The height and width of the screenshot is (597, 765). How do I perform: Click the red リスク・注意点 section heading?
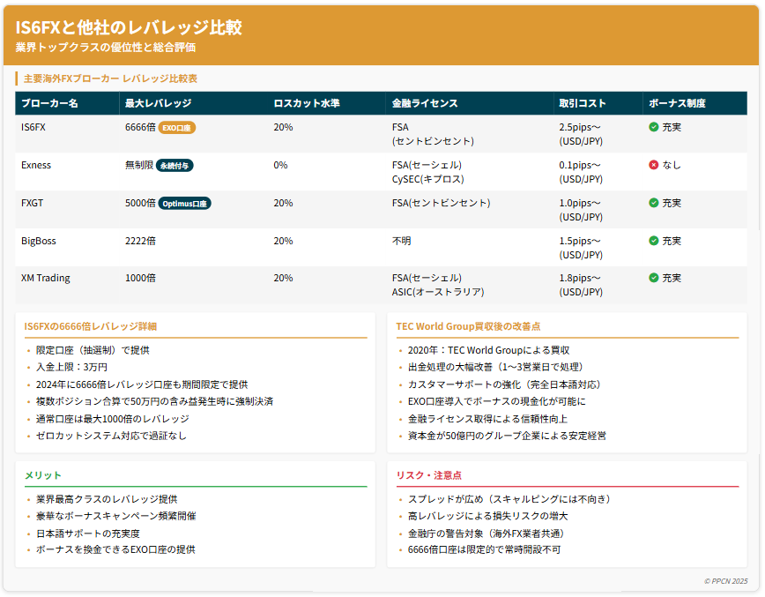[x=429, y=475]
